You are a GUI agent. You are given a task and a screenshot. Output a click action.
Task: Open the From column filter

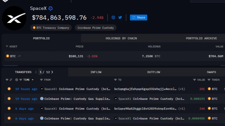coord(42,80)
